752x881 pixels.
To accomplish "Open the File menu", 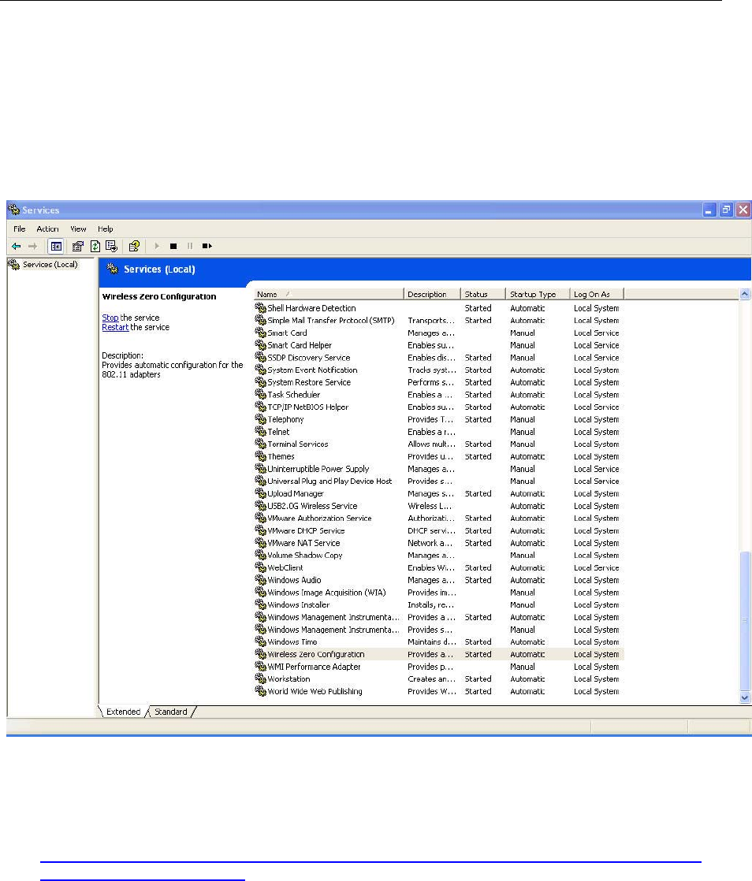I will click(x=20, y=229).
